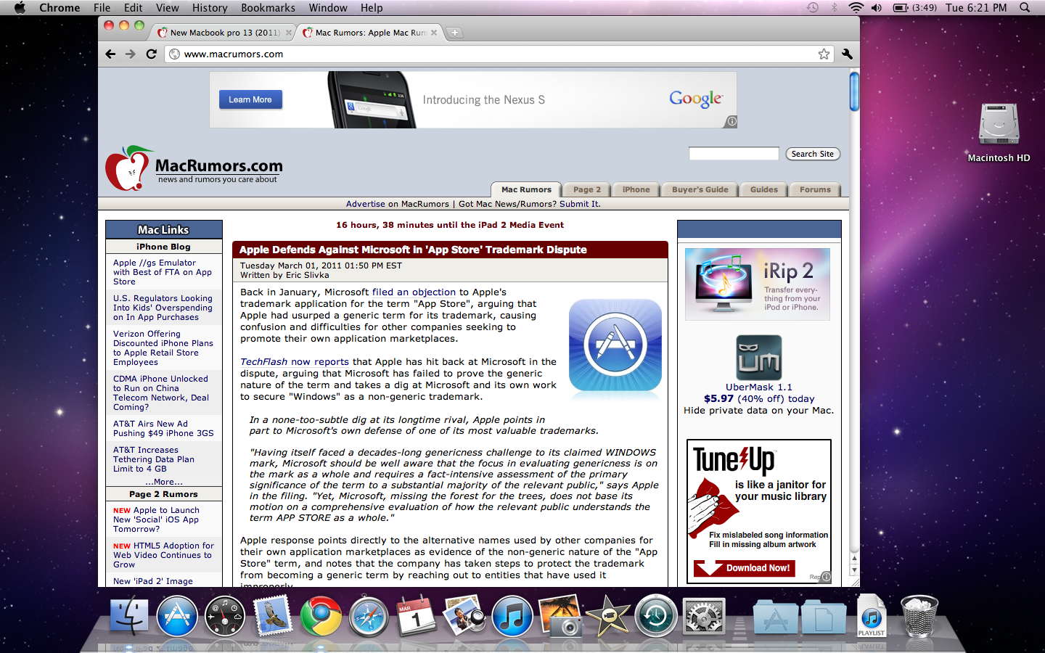Open Time Machine from the Dock

pyautogui.click(x=656, y=616)
